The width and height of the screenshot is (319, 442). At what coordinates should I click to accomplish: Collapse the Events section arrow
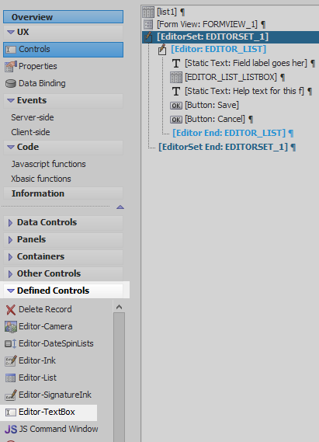tap(11, 100)
